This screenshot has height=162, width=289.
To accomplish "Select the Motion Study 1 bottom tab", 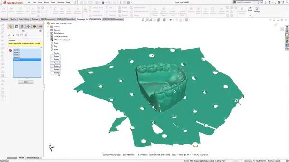I will click(x=33, y=158).
